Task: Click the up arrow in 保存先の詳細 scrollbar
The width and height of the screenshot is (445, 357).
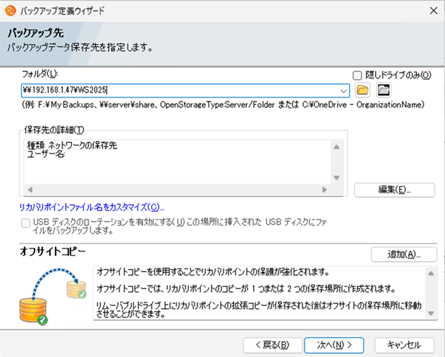Action: coord(337,147)
